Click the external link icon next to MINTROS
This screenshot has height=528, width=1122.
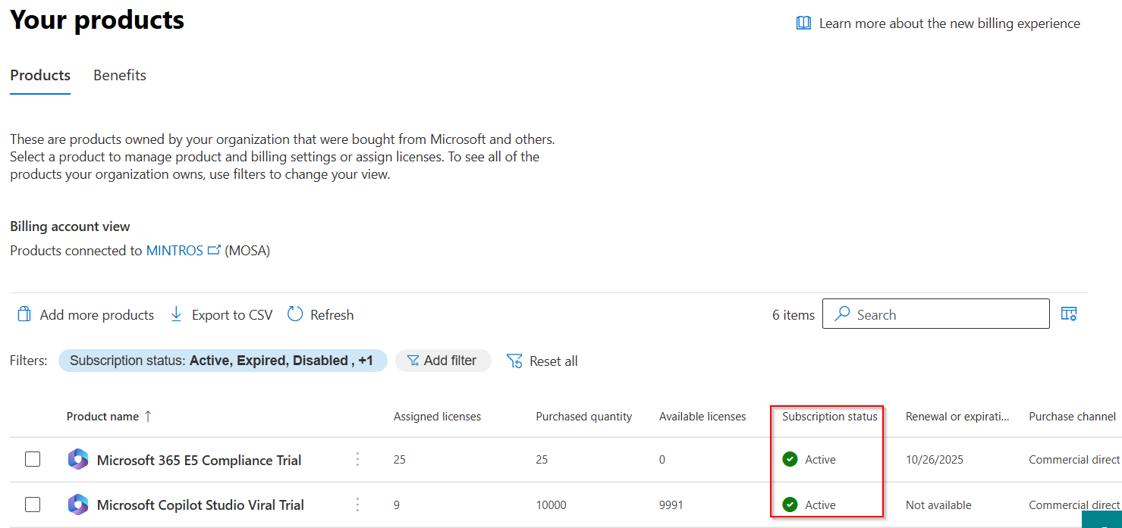[x=215, y=249]
